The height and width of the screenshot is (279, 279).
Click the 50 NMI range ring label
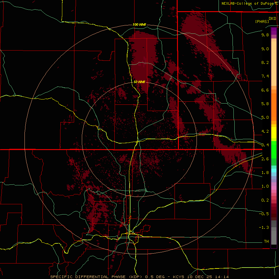point(139,82)
